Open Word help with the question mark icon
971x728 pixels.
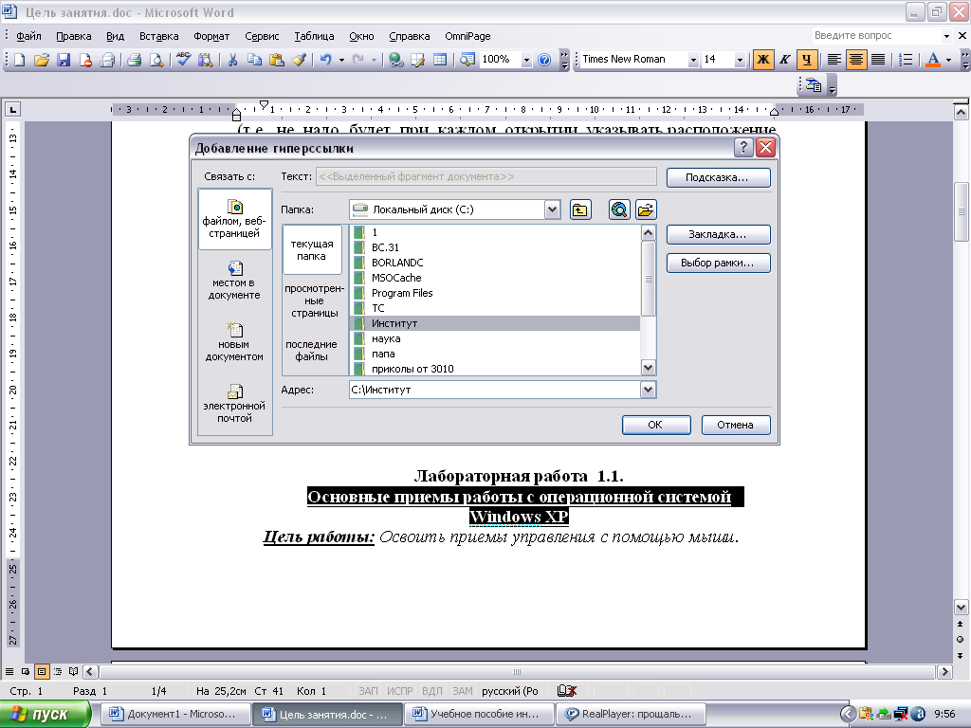(544, 60)
